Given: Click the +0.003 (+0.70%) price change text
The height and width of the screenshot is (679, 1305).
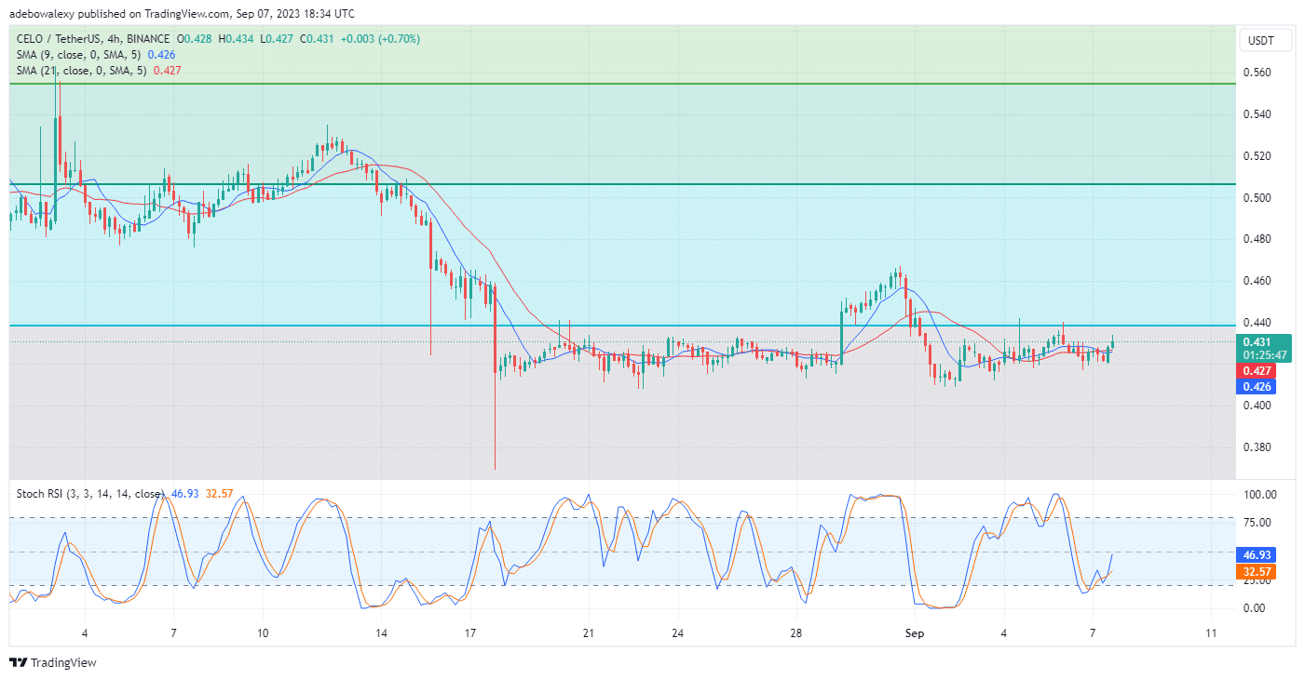Looking at the screenshot, I should point(380,39).
